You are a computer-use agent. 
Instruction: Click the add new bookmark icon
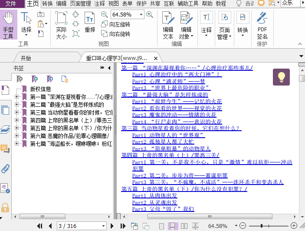pyautogui.click(x=35, y=79)
